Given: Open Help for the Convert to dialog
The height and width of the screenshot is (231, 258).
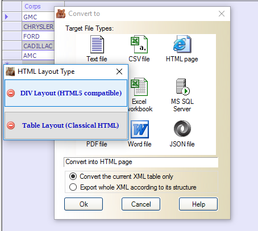Looking at the screenshot, I should coord(198,204).
